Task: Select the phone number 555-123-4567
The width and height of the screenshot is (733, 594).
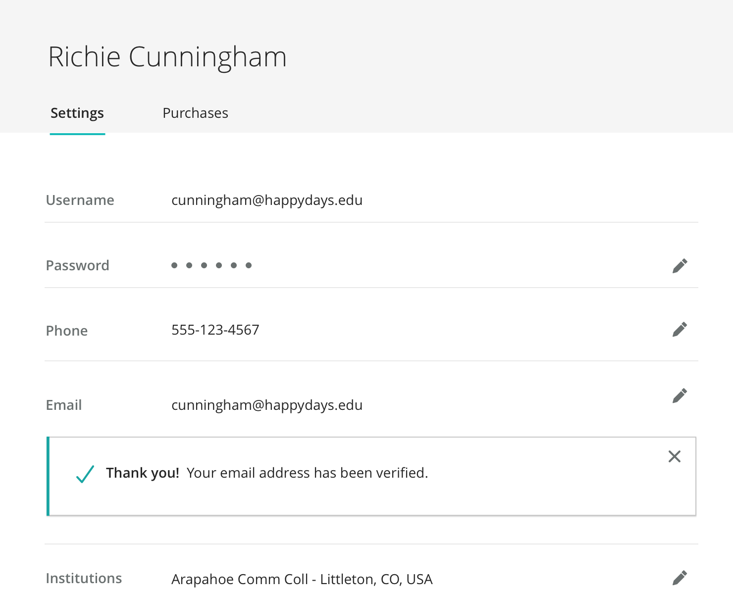Action: click(215, 330)
